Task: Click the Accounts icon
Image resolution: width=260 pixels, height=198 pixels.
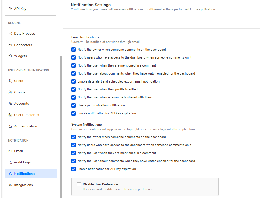Action: pyautogui.click(x=10, y=103)
